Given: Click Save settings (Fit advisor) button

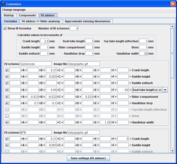Looking at the screenshot, I should tap(88, 158).
